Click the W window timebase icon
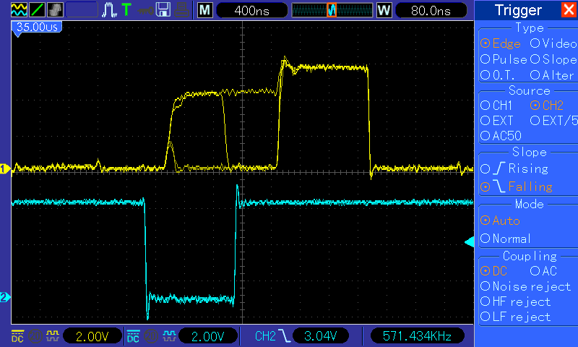 click(x=384, y=10)
